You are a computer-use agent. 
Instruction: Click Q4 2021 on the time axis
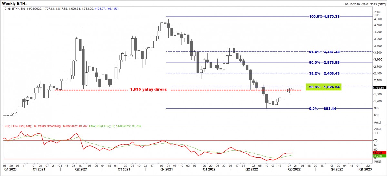click(167, 169)
